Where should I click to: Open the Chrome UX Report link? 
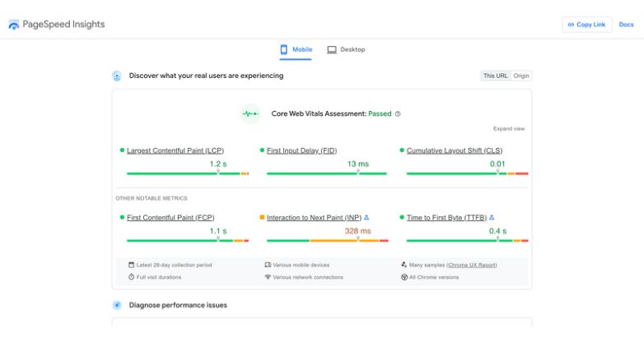[472, 265]
